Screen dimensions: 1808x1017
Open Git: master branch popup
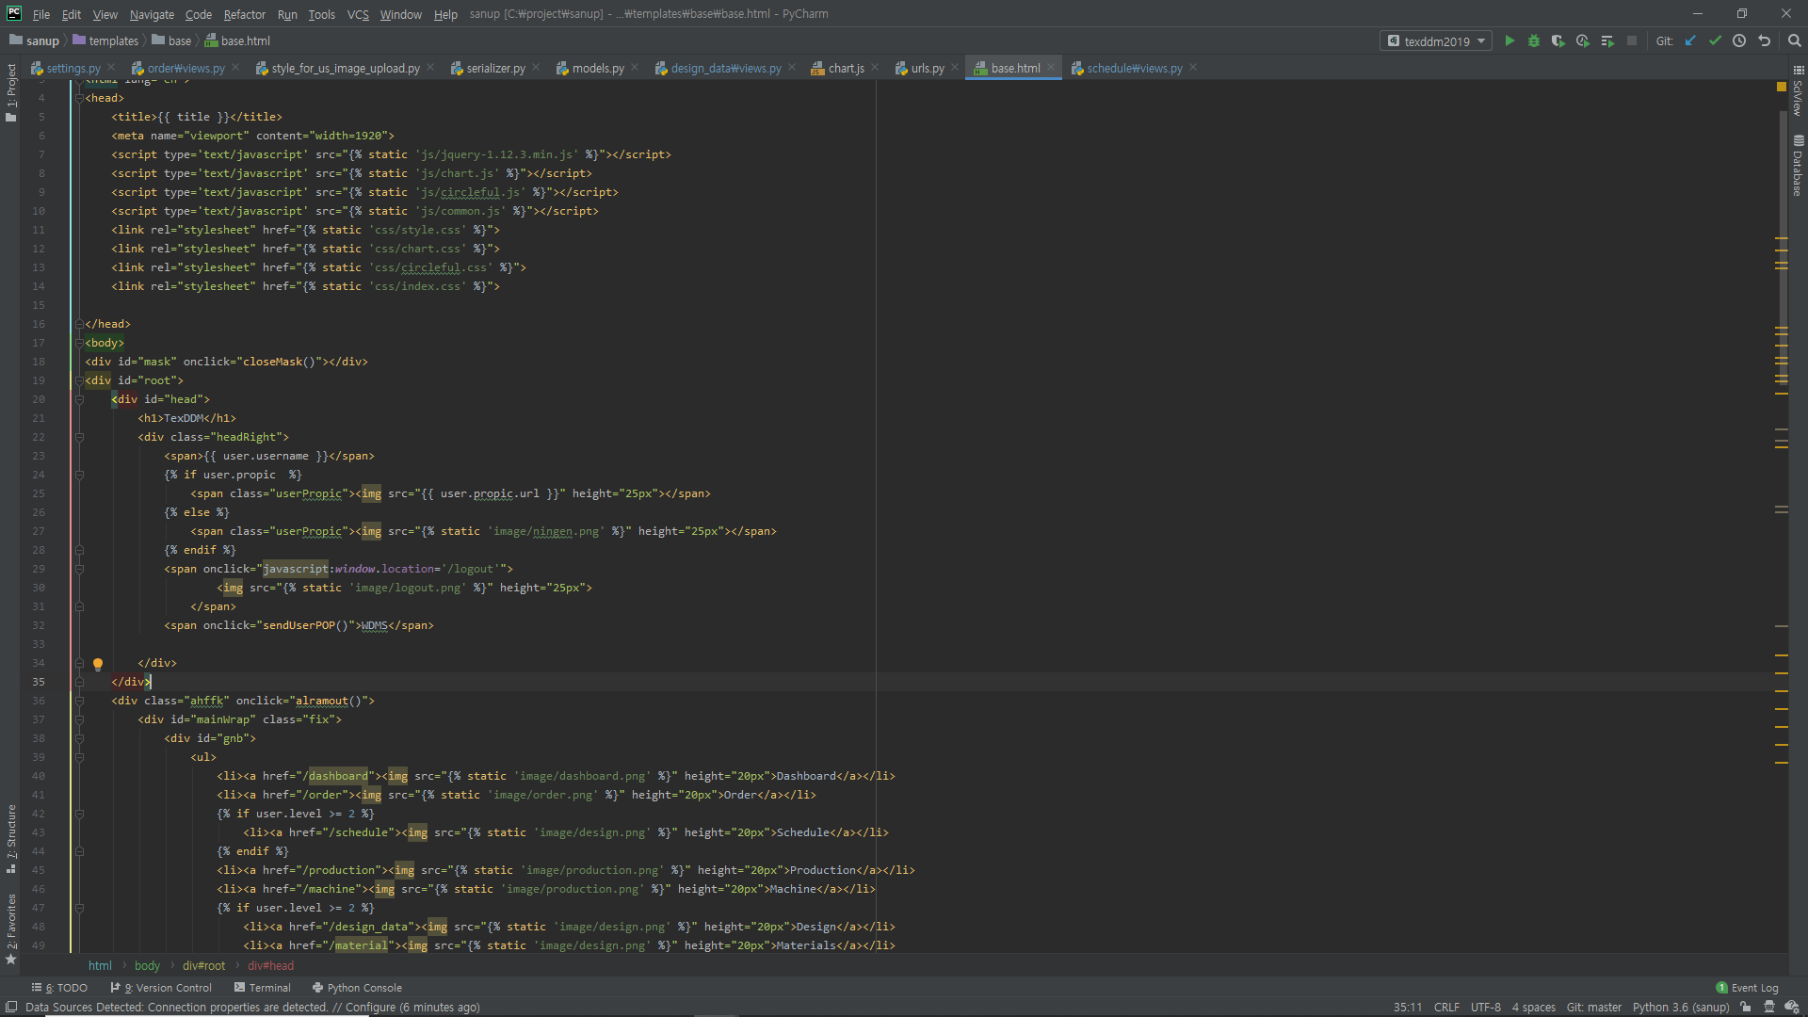1593,1007
